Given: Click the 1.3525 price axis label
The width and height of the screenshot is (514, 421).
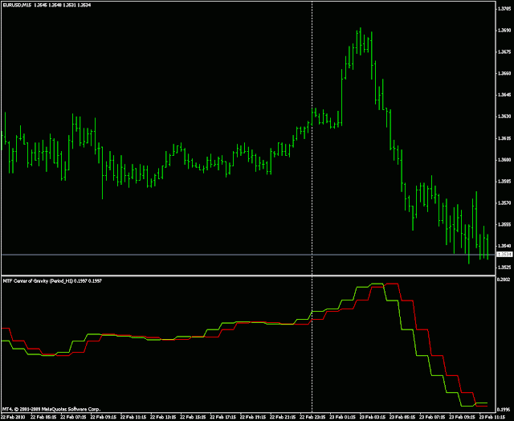Looking at the screenshot, I should point(504,268).
